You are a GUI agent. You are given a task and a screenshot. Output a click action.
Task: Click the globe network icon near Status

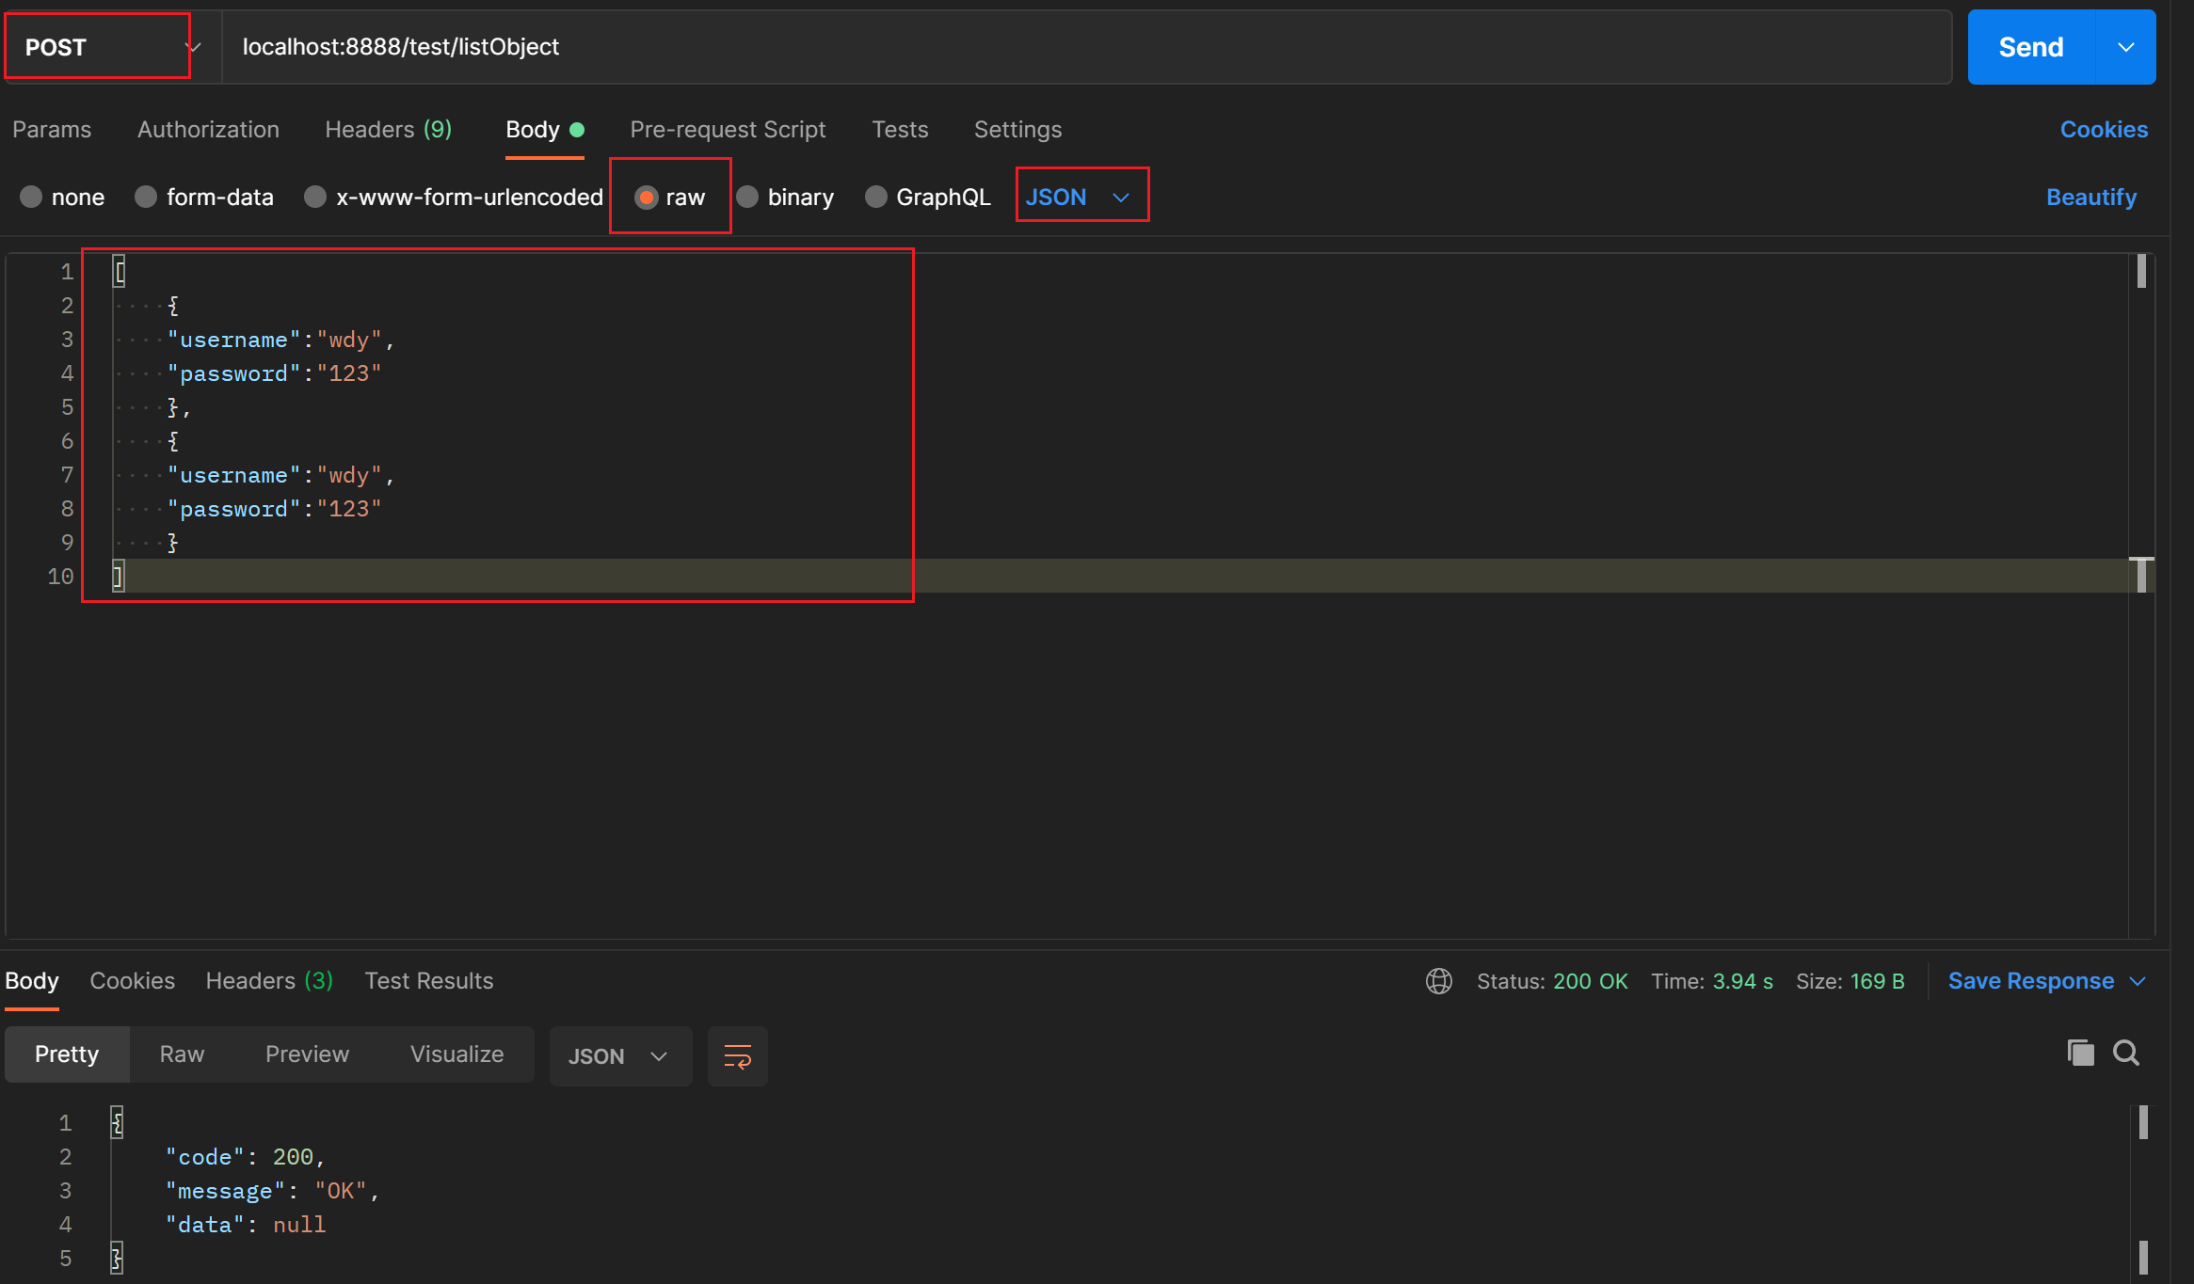(x=1438, y=981)
